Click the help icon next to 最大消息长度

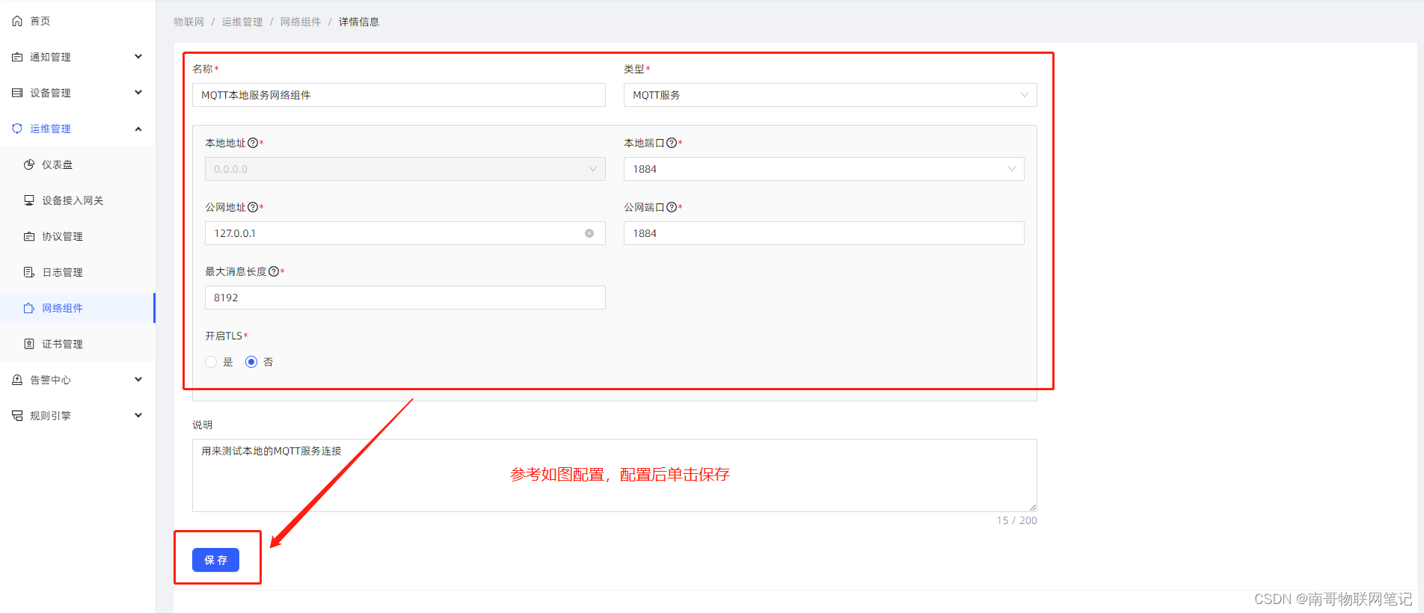point(274,271)
